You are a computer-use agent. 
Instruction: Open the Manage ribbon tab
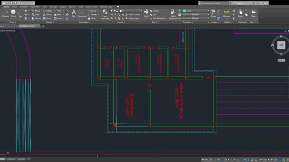[x=53, y=7]
